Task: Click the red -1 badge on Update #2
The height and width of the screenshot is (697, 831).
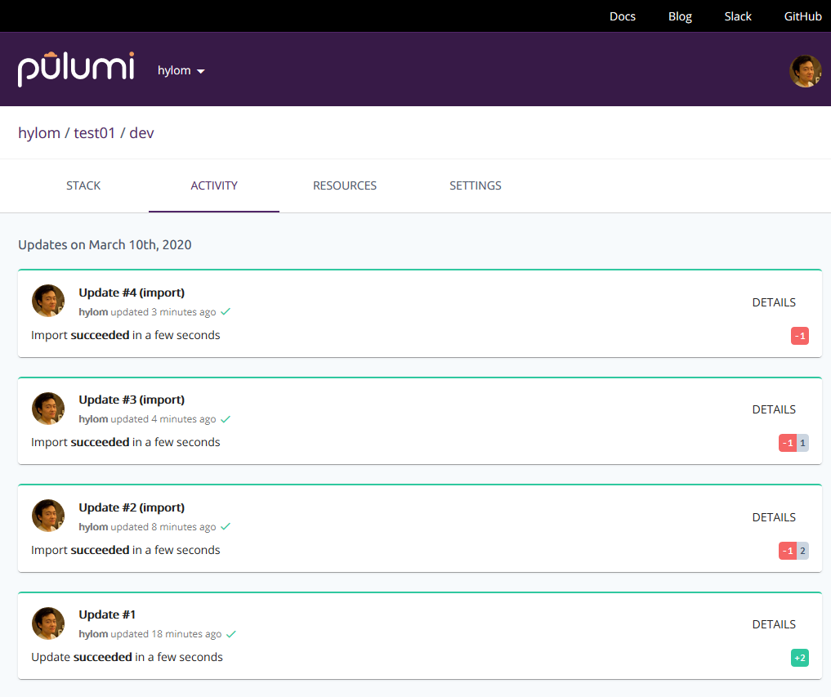Action: 788,551
